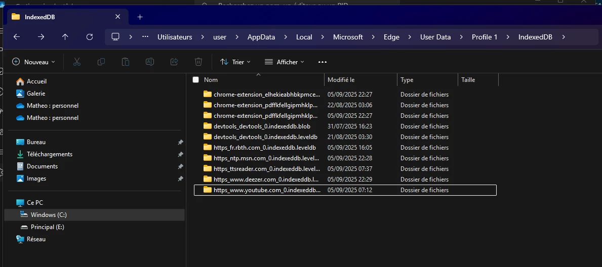Click the Cut scissors icon
The image size is (602, 267).
point(77,62)
